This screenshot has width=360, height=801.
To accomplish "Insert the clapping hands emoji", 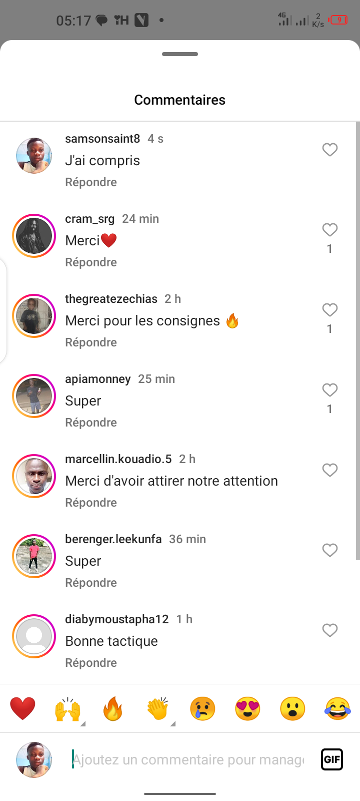I will pyautogui.click(x=157, y=709).
